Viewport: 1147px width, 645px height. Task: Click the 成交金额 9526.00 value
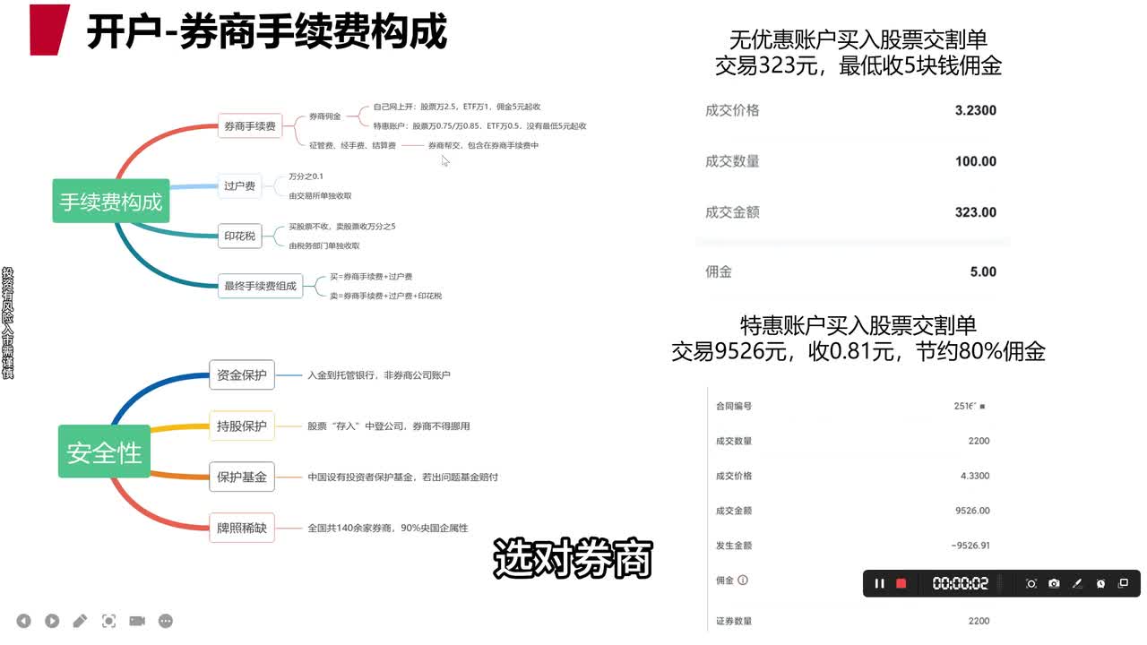click(973, 511)
